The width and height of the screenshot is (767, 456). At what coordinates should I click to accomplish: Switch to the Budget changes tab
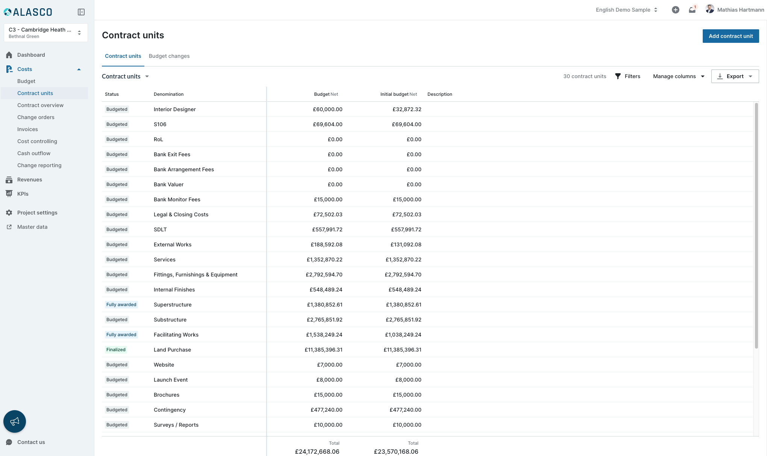pos(169,56)
